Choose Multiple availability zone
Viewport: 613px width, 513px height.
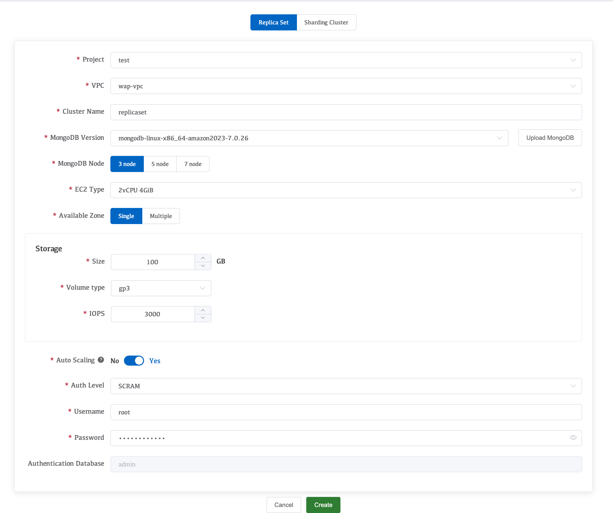tap(161, 216)
